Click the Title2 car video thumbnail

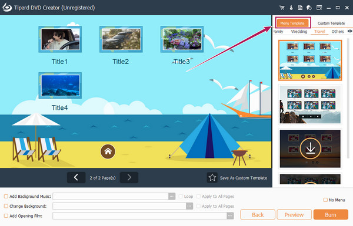pos(121,39)
